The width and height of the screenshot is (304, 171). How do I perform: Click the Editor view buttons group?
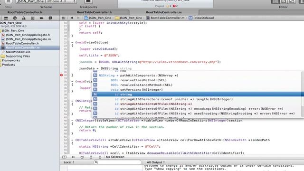283,1
